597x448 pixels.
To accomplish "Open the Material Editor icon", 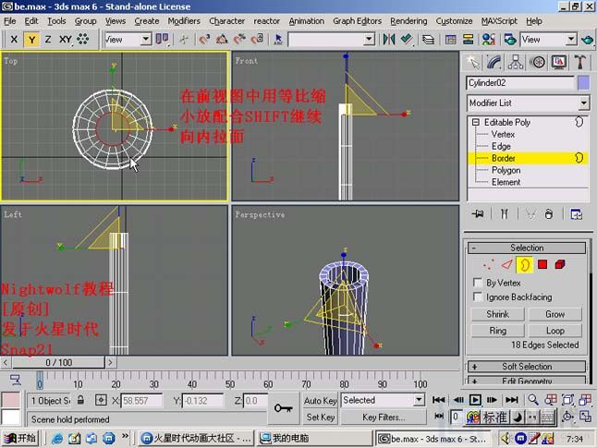I will tap(489, 39).
